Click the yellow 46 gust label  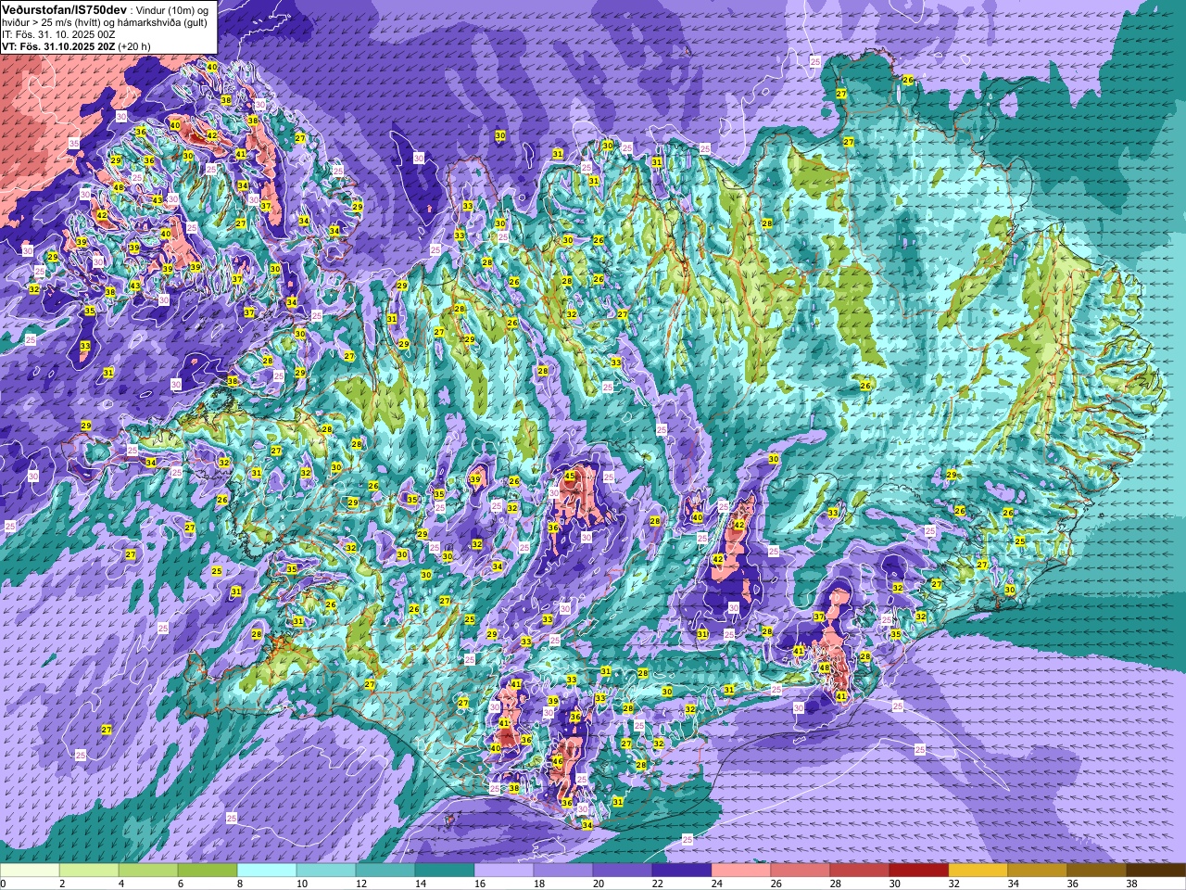558,761
